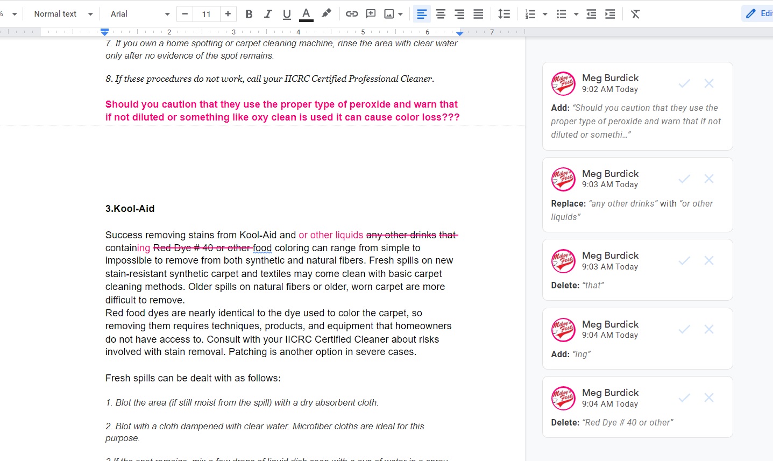
Task: Expand the numbered list options arrow
Action: tap(545, 14)
